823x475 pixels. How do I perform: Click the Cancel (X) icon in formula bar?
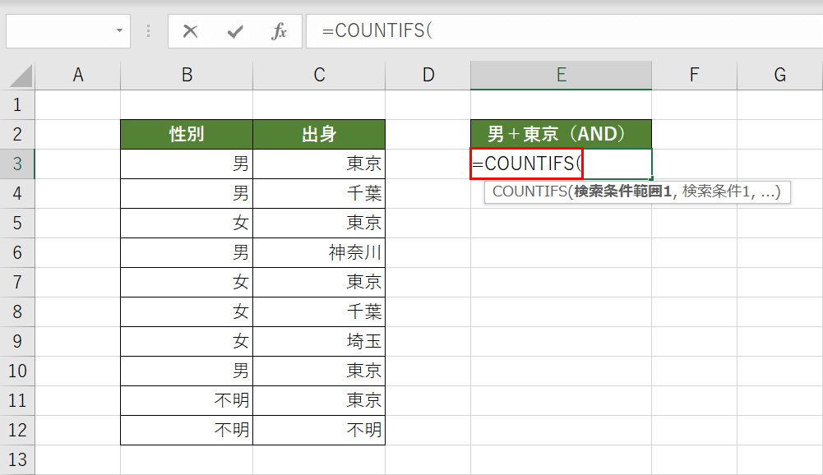190,31
